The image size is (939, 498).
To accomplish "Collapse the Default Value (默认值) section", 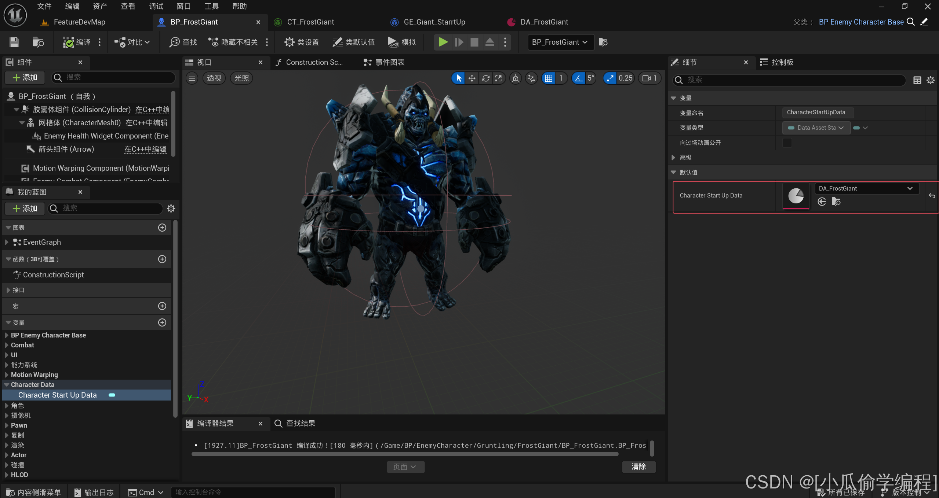I will (673, 172).
